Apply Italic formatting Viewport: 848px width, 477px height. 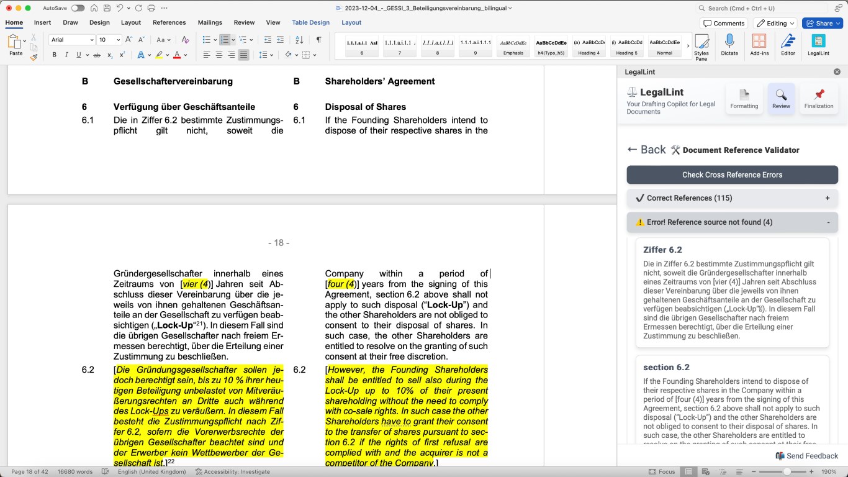66,55
